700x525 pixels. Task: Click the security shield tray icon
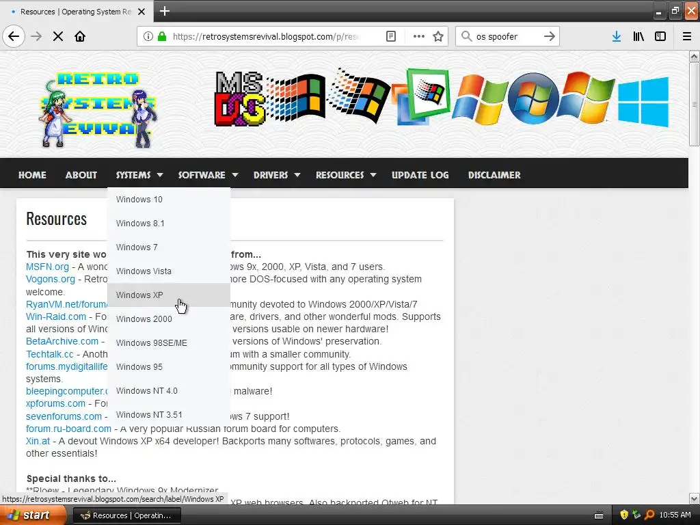(624, 515)
